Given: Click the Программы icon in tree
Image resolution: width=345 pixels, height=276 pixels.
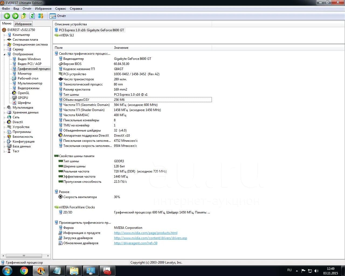Looking at the screenshot, I should pos(9,132).
